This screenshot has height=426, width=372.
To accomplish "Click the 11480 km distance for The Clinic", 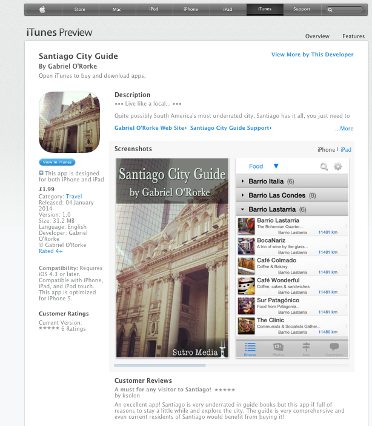I will [328, 332].
